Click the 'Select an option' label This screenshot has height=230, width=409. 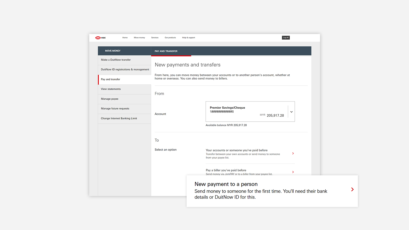pyautogui.click(x=165, y=150)
